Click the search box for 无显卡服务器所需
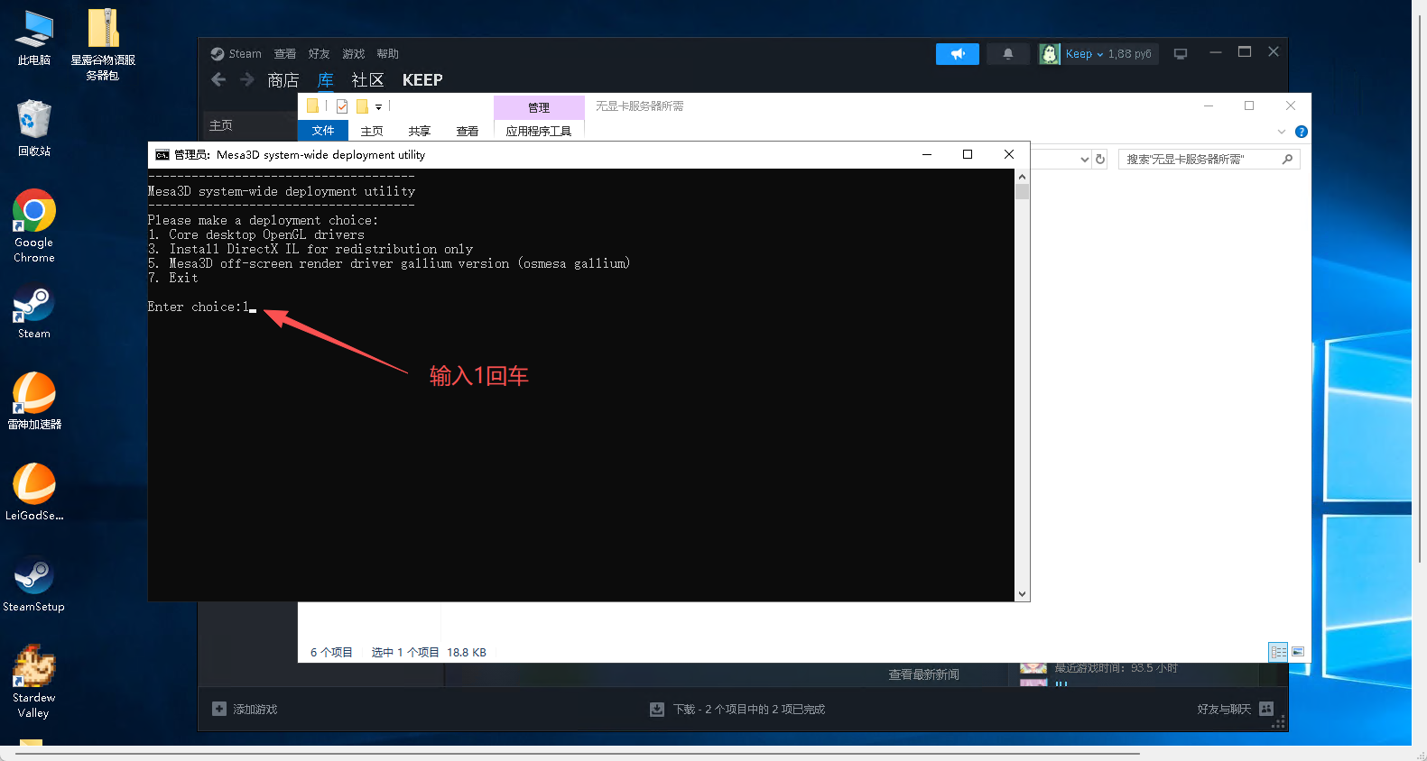The width and height of the screenshot is (1427, 761). pyautogui.click(x=1200, y=160)
